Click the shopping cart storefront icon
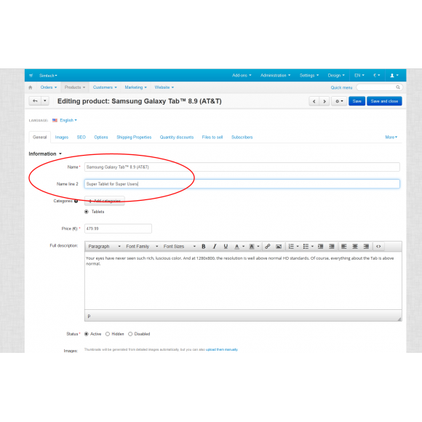 click(x=31, y=76)
